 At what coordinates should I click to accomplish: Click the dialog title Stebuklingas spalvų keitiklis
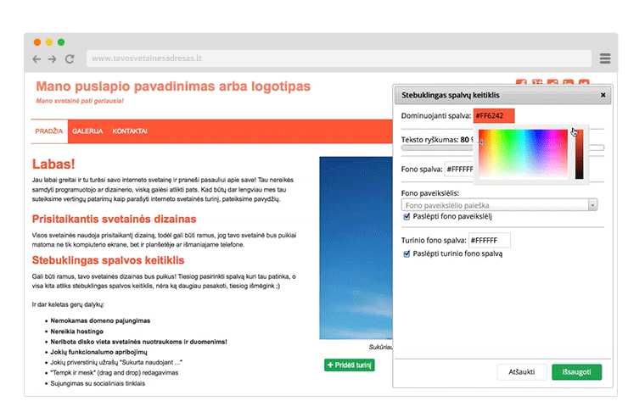click(x=451, y=95)
